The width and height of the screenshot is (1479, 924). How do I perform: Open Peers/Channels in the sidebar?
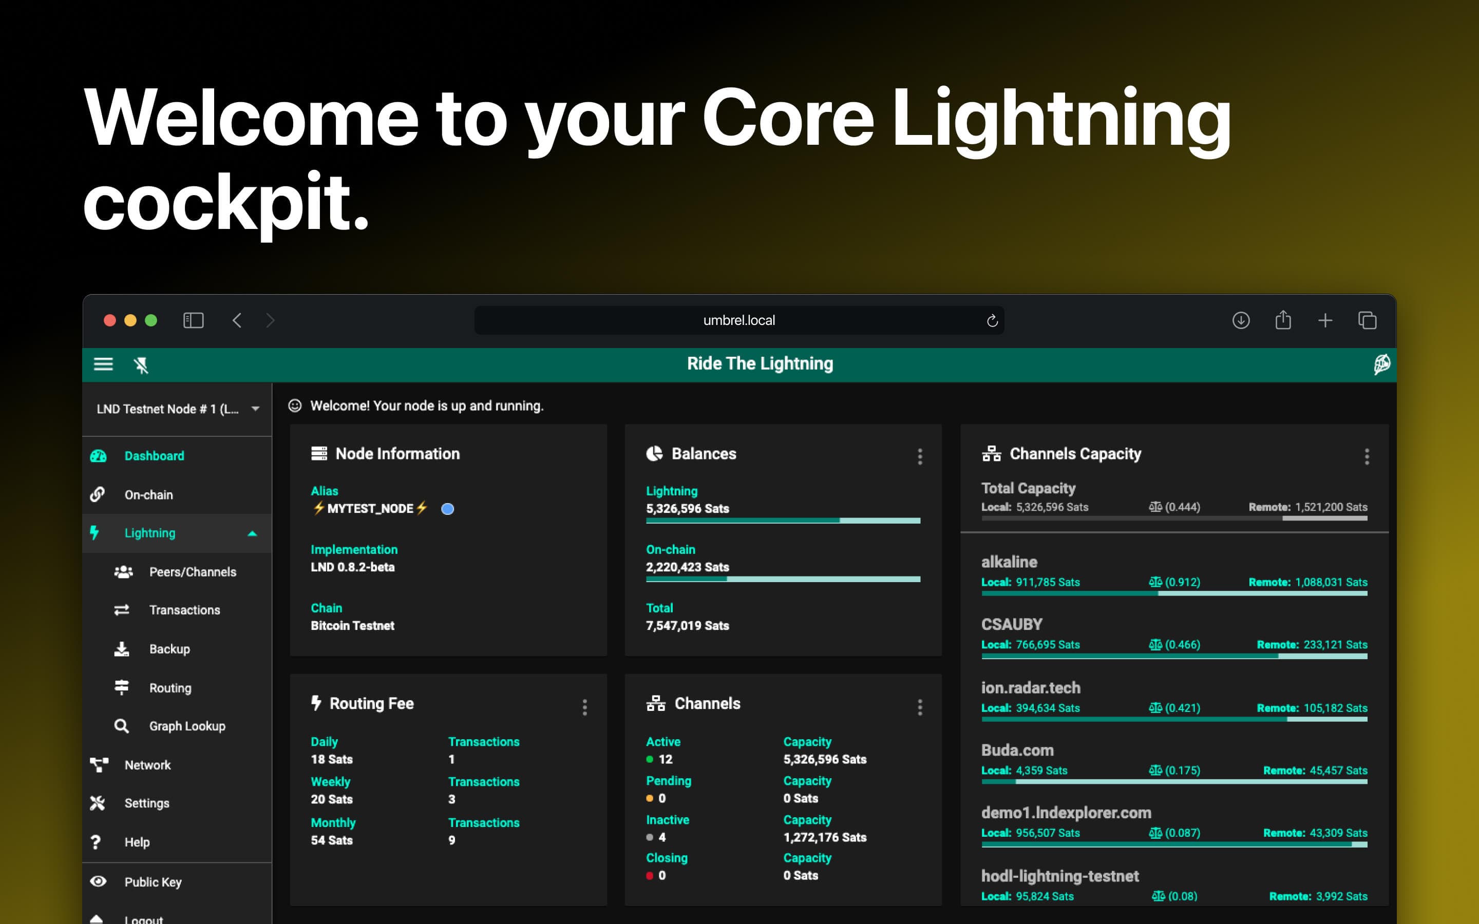[193, 572]
